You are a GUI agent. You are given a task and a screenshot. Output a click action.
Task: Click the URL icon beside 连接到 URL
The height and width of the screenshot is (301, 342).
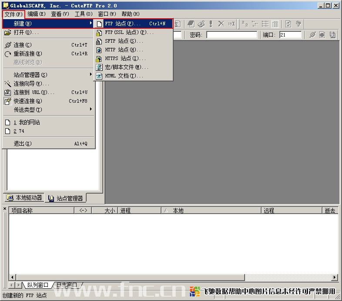8,93
